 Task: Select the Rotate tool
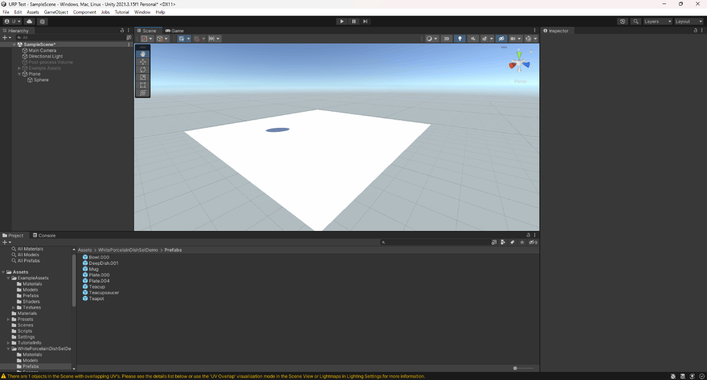click(x=143, y=70)
